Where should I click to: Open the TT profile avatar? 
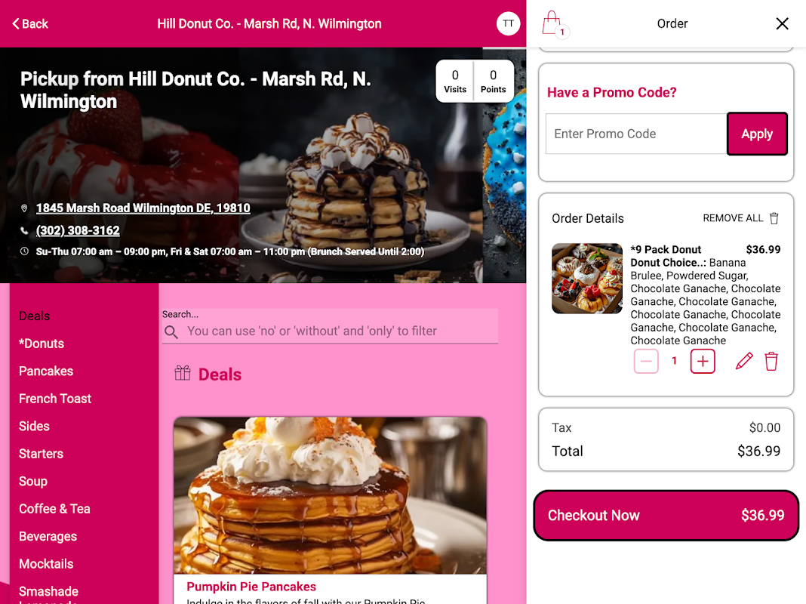pyautogui.click(x=508, y=23)
